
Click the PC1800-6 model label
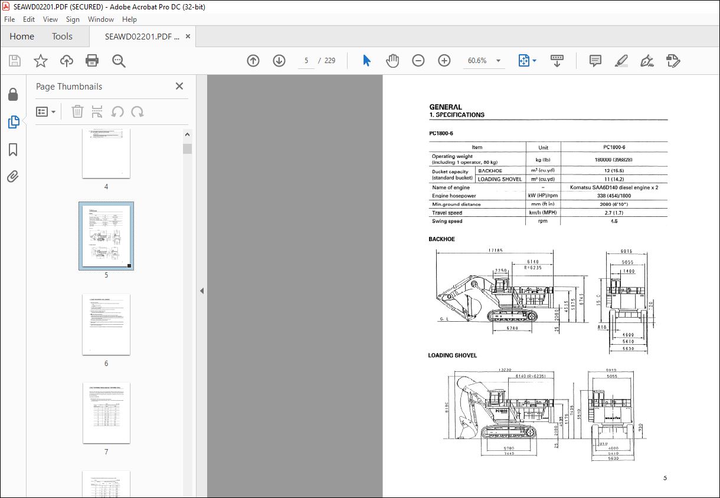point(441,133)
